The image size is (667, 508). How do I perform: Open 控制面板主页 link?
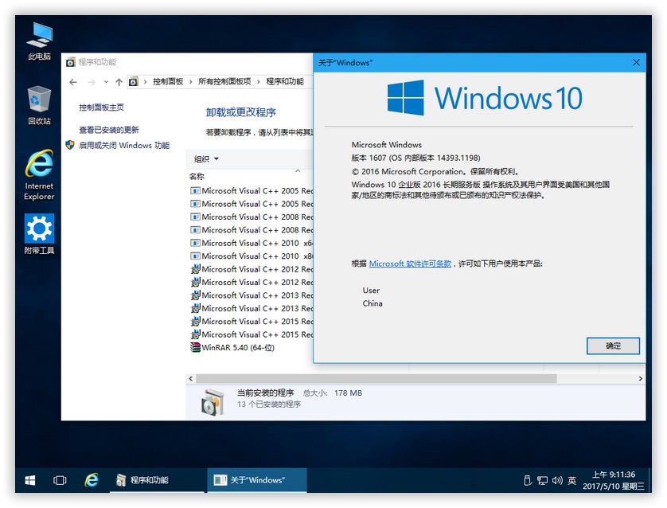click(101, 107)
